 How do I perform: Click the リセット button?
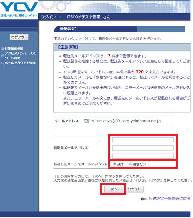pos(134,189)
